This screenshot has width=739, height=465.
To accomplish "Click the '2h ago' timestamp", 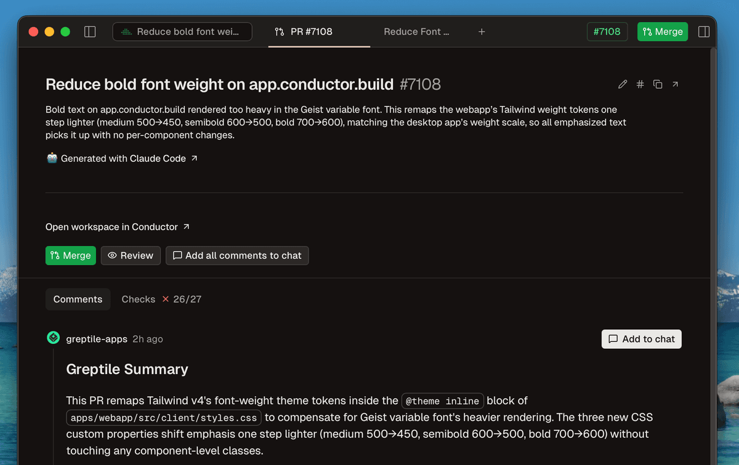I will pyautogui.click(x=147, y=339).
